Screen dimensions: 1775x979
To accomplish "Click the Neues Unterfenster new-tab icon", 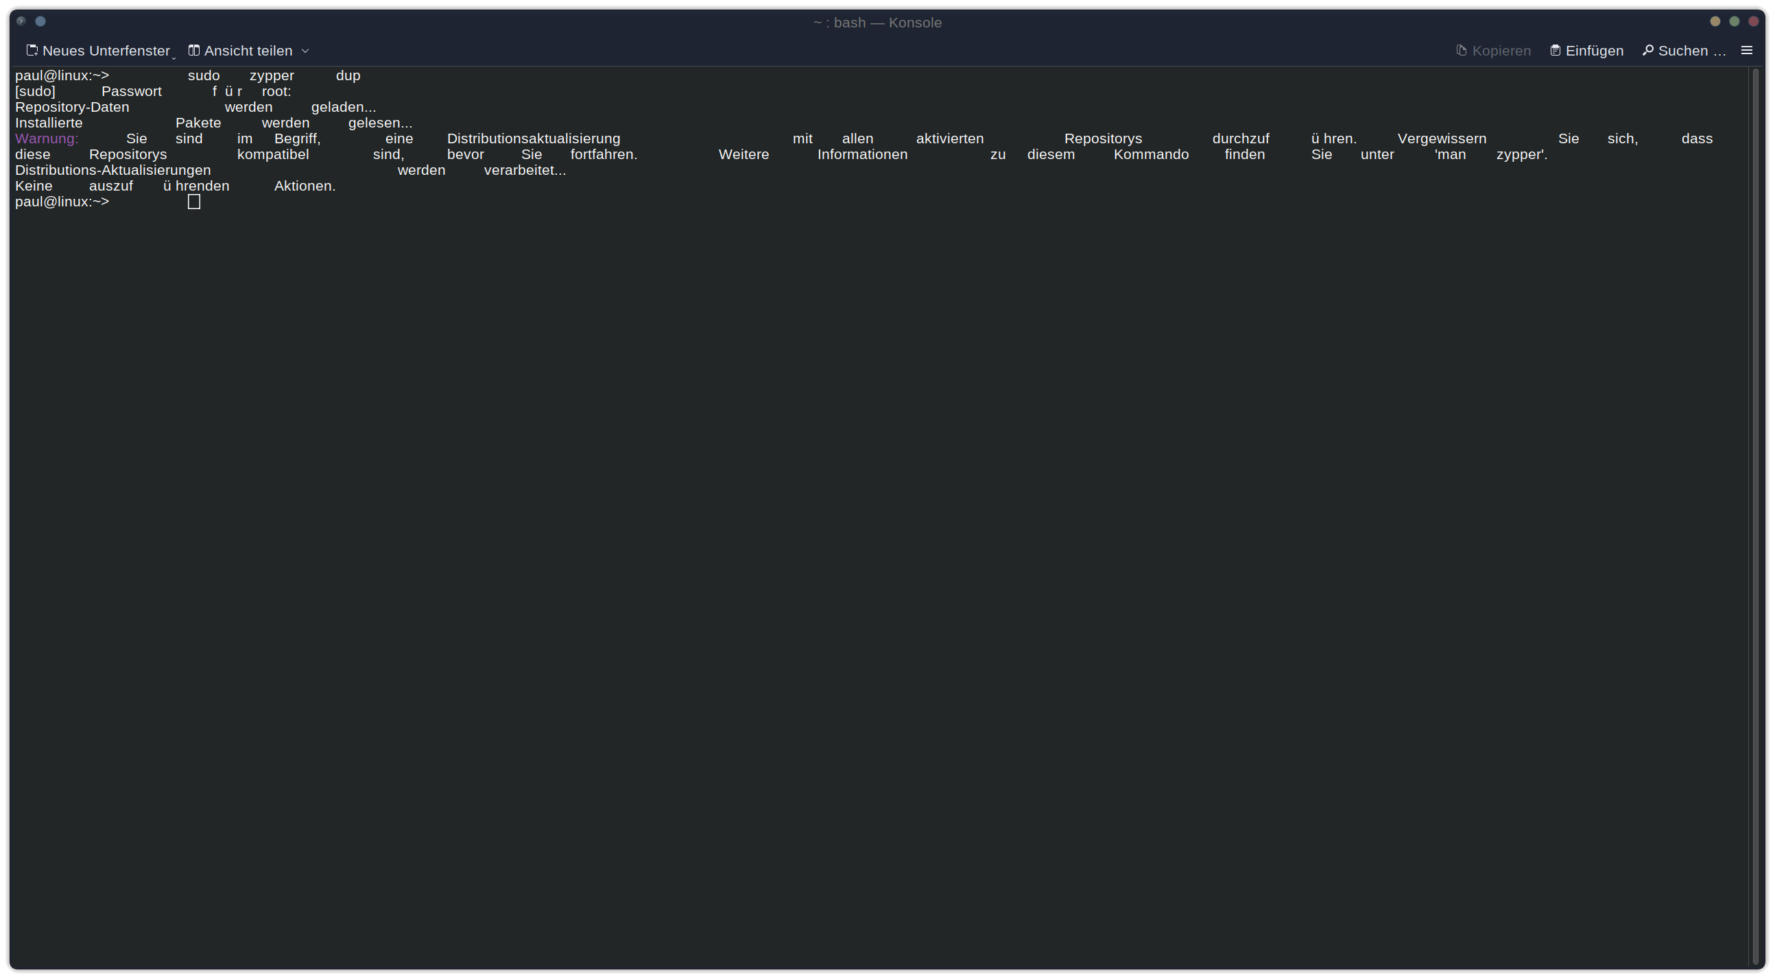I will coord(32,50).
